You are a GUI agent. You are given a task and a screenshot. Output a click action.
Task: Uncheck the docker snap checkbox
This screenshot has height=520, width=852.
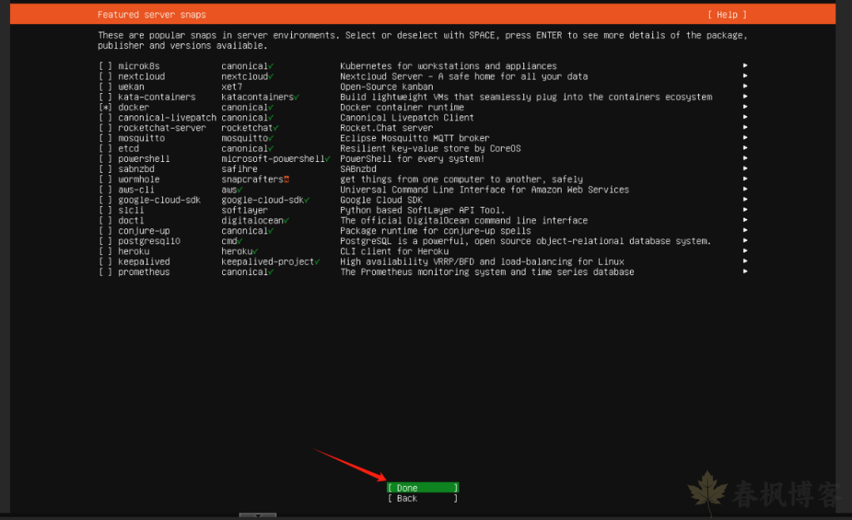105,108
